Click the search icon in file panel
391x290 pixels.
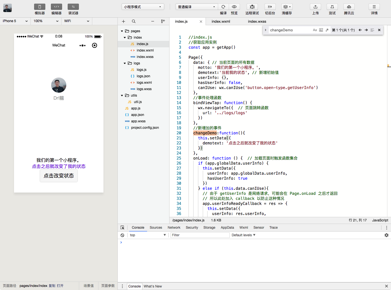click(x=134, y=21)
